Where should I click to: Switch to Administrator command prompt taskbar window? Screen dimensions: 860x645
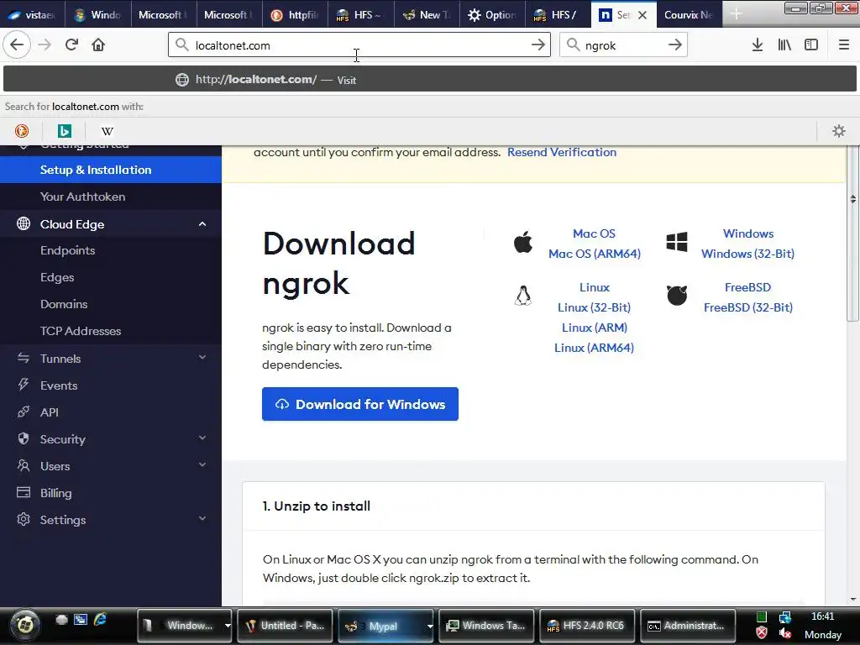click(687, 626)
